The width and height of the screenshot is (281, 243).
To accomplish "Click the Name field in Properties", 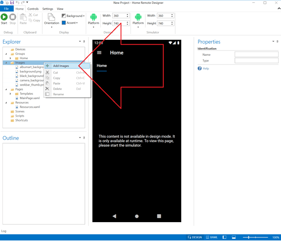I will coord(257,54).
